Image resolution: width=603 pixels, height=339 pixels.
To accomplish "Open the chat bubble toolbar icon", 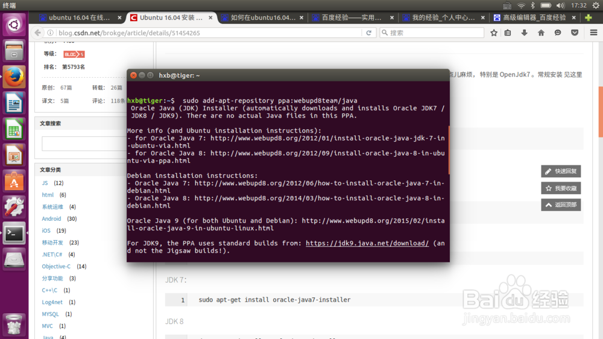I will pos(558,33).
